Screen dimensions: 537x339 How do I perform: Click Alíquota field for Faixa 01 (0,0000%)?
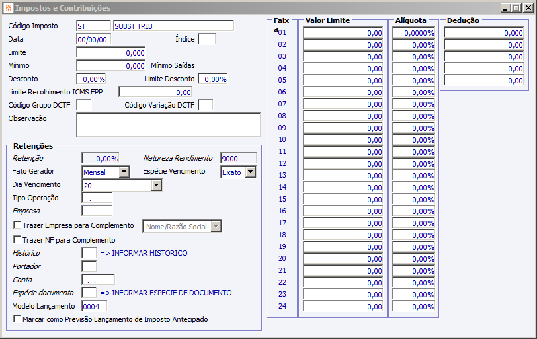pyautogui.click(x=414, y=32)
